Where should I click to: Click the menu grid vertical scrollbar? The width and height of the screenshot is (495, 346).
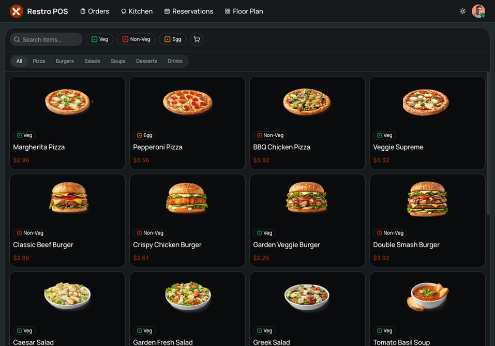(488, 144)
